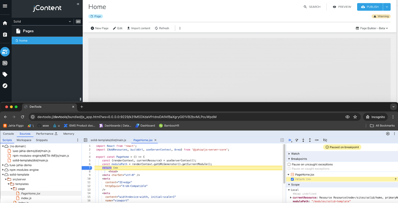The height and width of the screenshot is (203, 398).
Task: Switch to the Performance tab in DevTools
Action: tap(47, 134)
